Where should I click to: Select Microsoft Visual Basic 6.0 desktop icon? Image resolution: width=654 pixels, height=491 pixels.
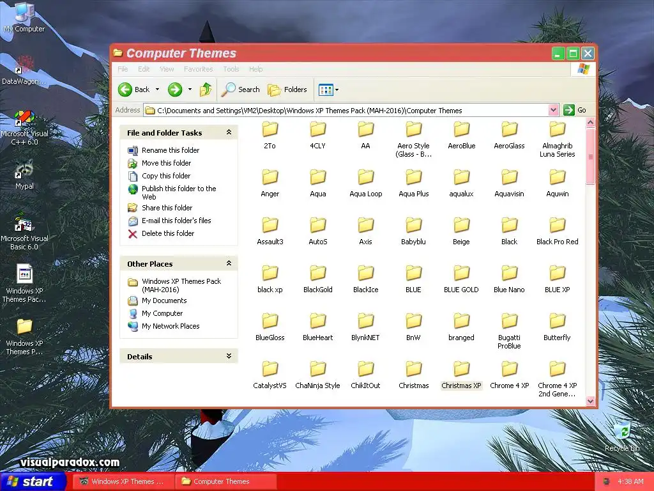pos(24,231)
